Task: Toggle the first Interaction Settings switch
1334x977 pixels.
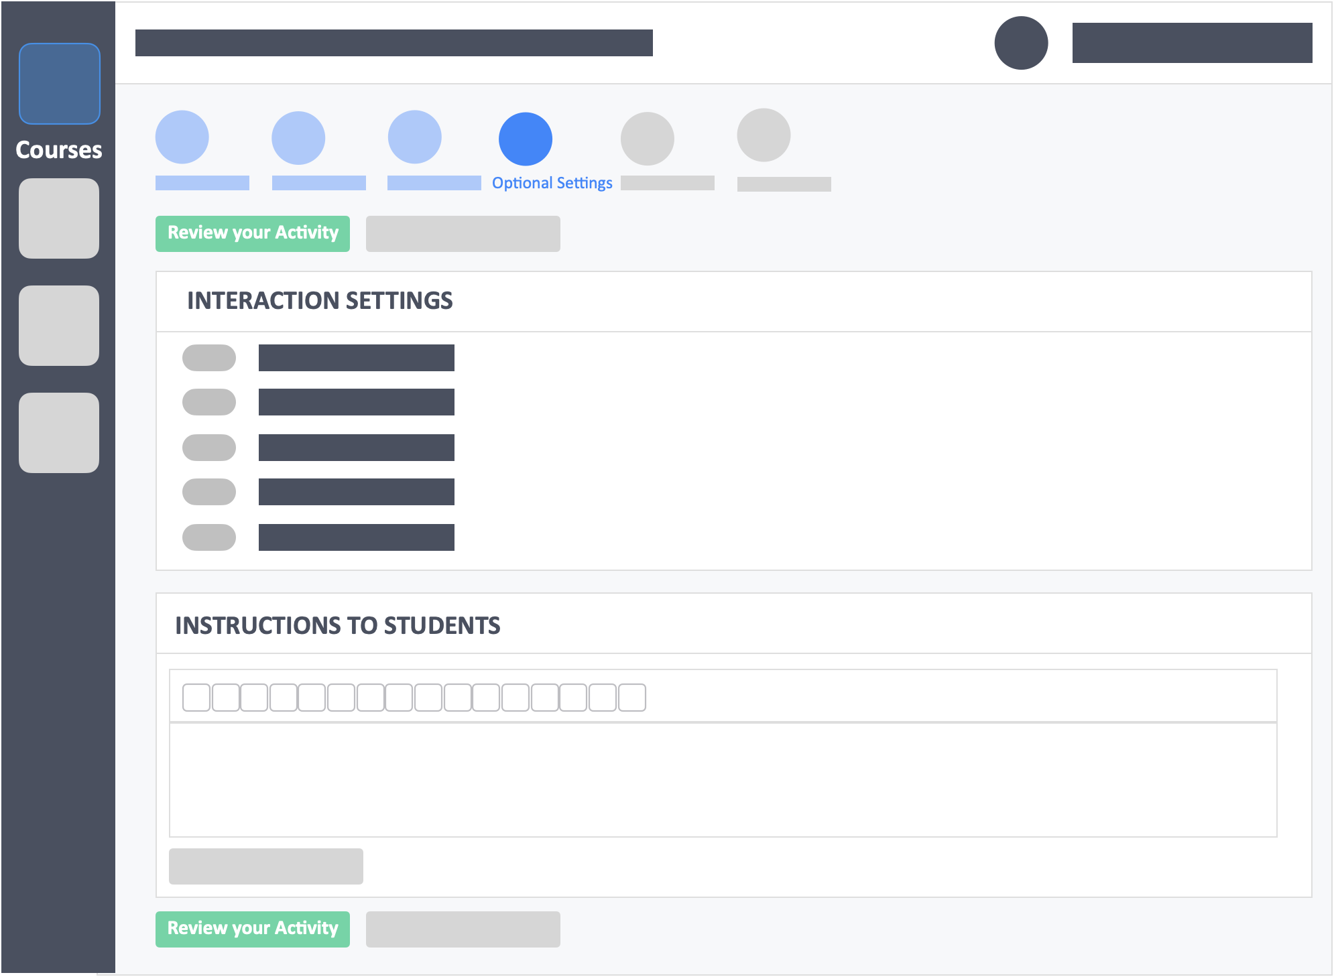Action: click(209, 358)
